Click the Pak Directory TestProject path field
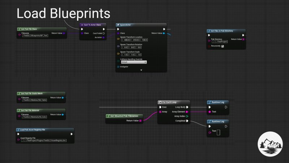 (x=220, y=42)
